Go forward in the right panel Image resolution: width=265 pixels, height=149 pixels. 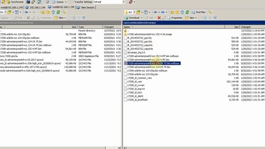click(163, 12)
